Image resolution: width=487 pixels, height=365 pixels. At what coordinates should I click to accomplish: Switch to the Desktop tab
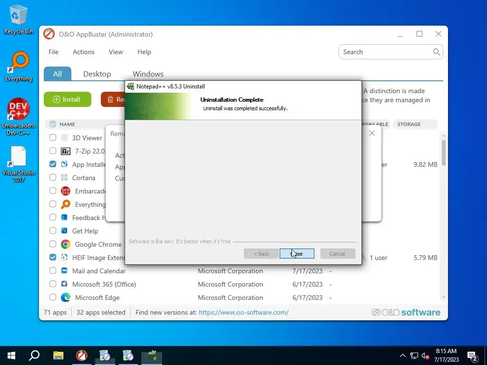[x=97, y=74]
